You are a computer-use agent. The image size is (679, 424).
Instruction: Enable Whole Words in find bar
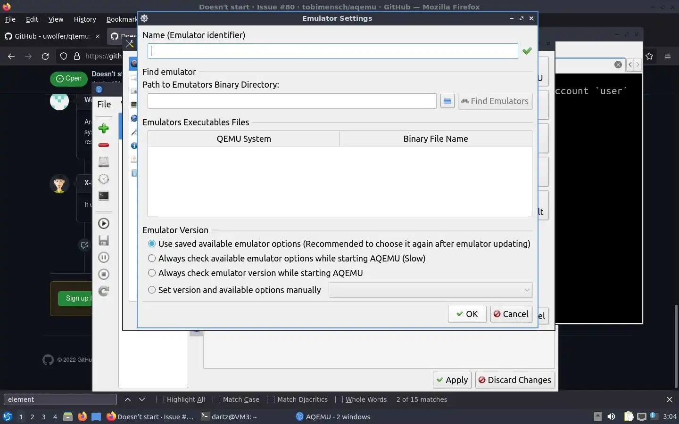coord(361,400)
